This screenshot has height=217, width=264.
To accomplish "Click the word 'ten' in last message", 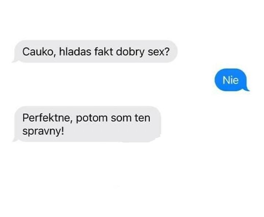I will pos(142,118).
